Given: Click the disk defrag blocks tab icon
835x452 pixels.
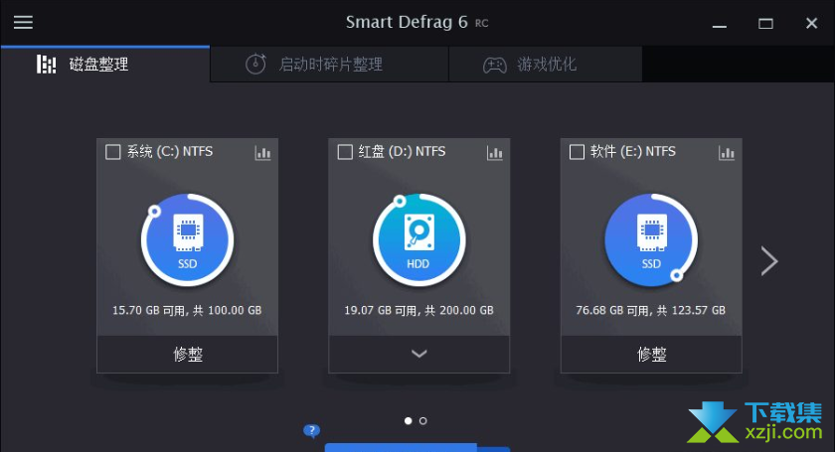Looking at the screenshot, I should pos(47,64).
